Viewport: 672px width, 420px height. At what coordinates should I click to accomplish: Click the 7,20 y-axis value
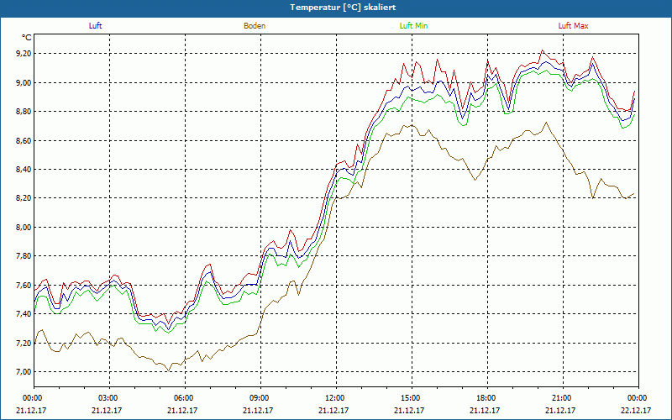coord(24,343)
